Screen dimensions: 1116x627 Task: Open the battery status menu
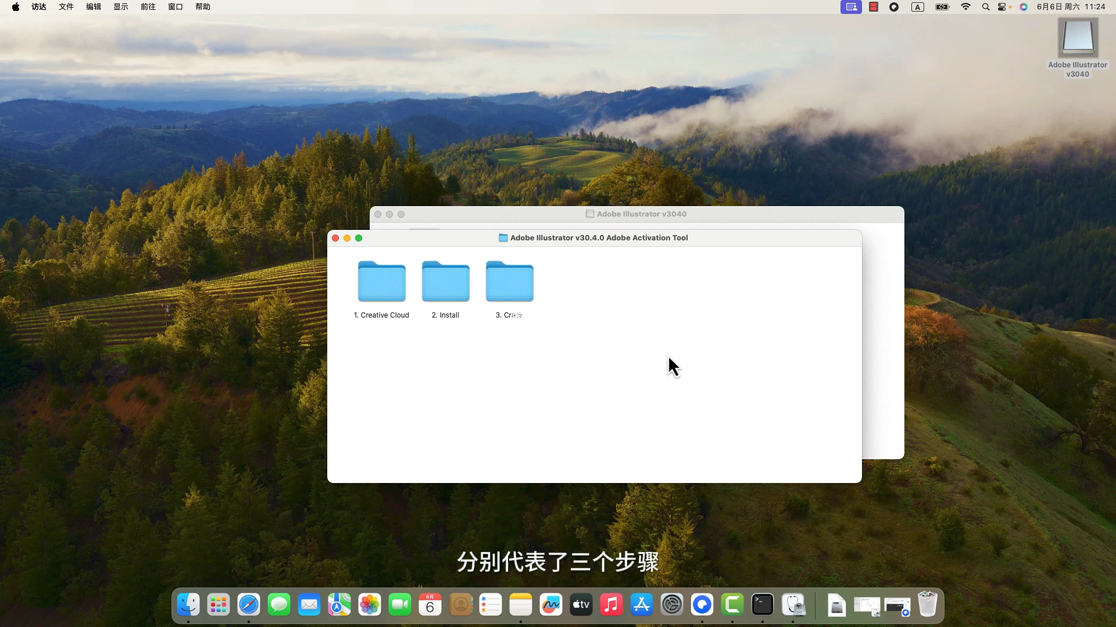pos(942,7)
